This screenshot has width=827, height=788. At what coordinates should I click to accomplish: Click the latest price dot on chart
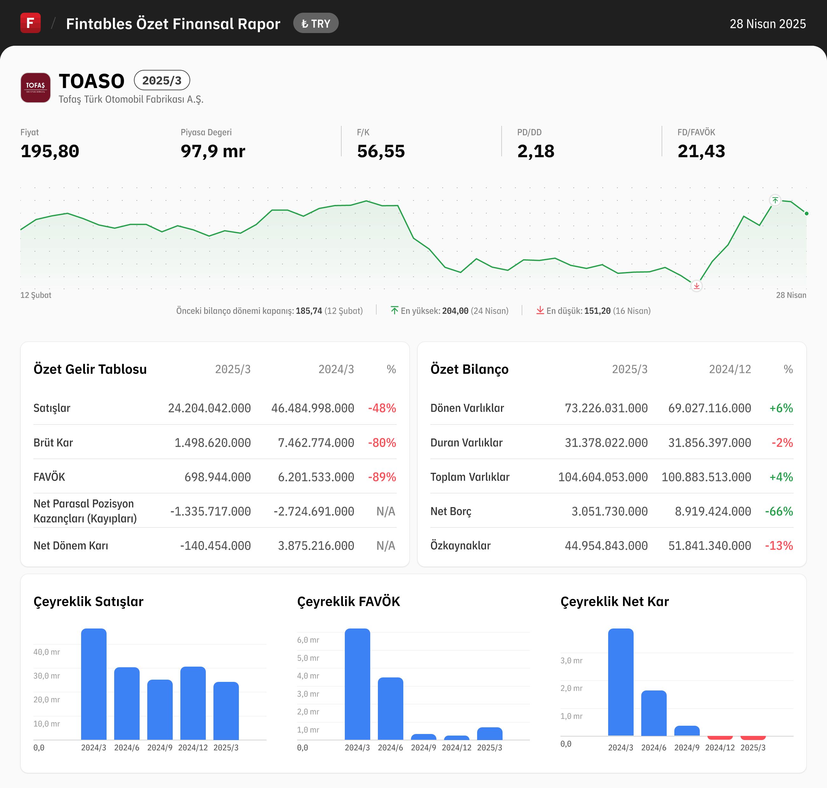click(x=806, y=214)
